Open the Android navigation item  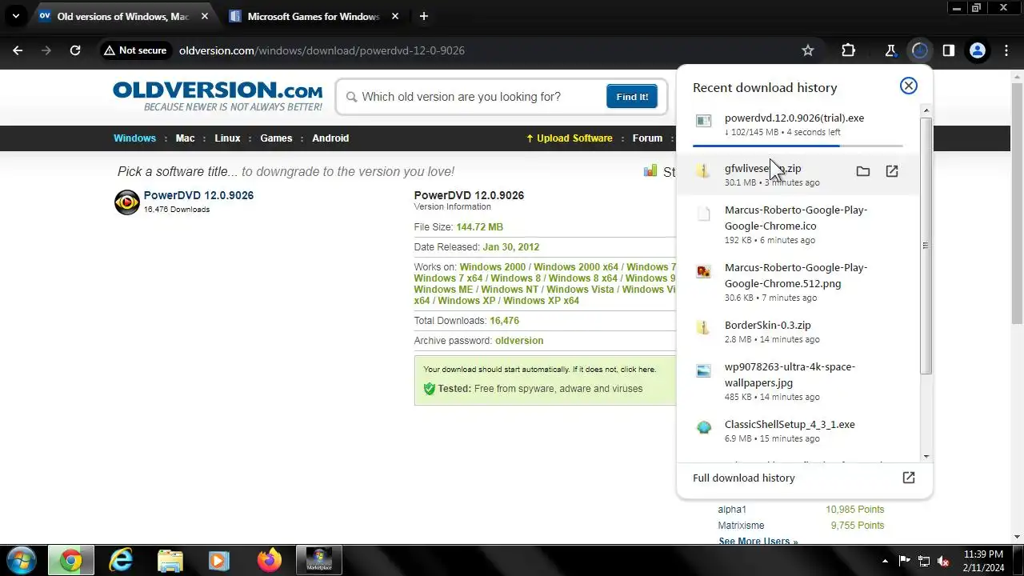(330, 138)
